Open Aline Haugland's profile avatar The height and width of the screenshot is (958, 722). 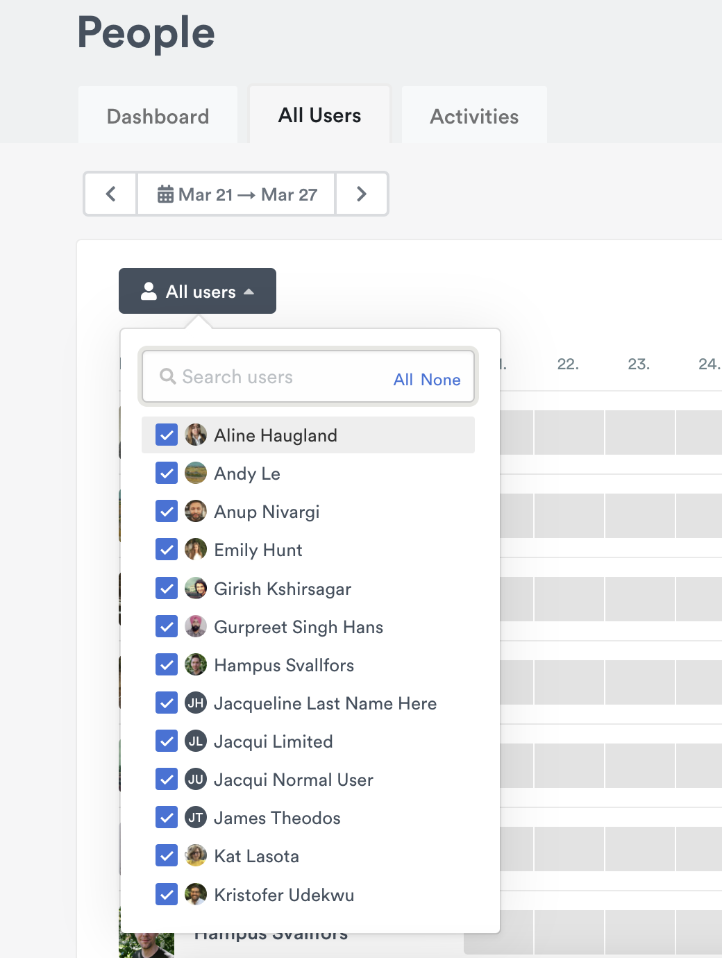[196, 435]
